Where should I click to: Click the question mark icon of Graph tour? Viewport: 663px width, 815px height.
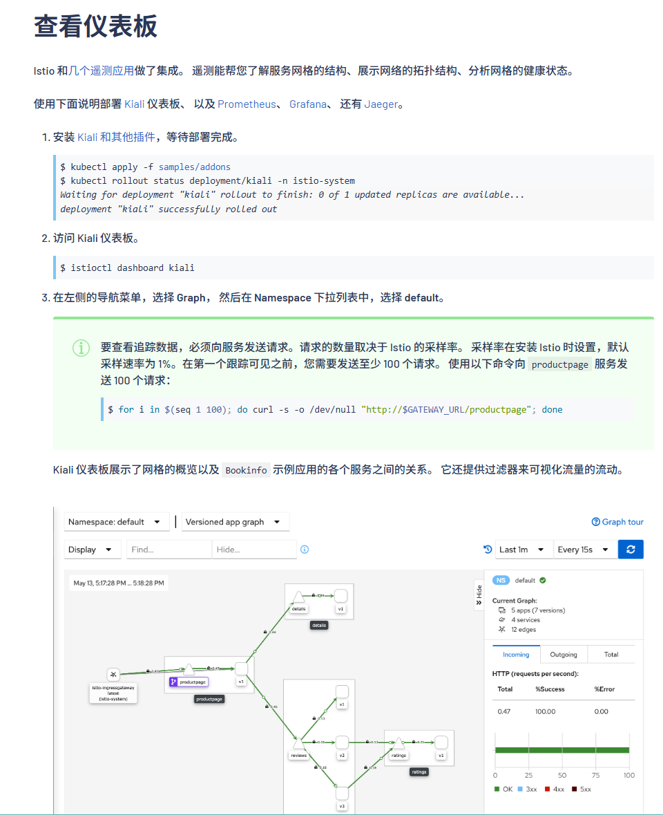(x=596, y=522)
